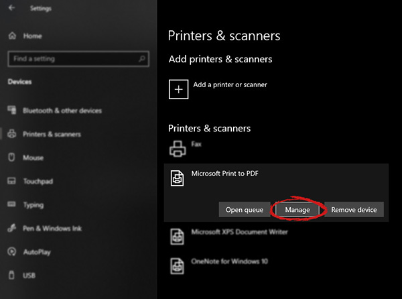Click Add a printer or scanner text
This screenshot has height=299, width=402.
(230, 85)
